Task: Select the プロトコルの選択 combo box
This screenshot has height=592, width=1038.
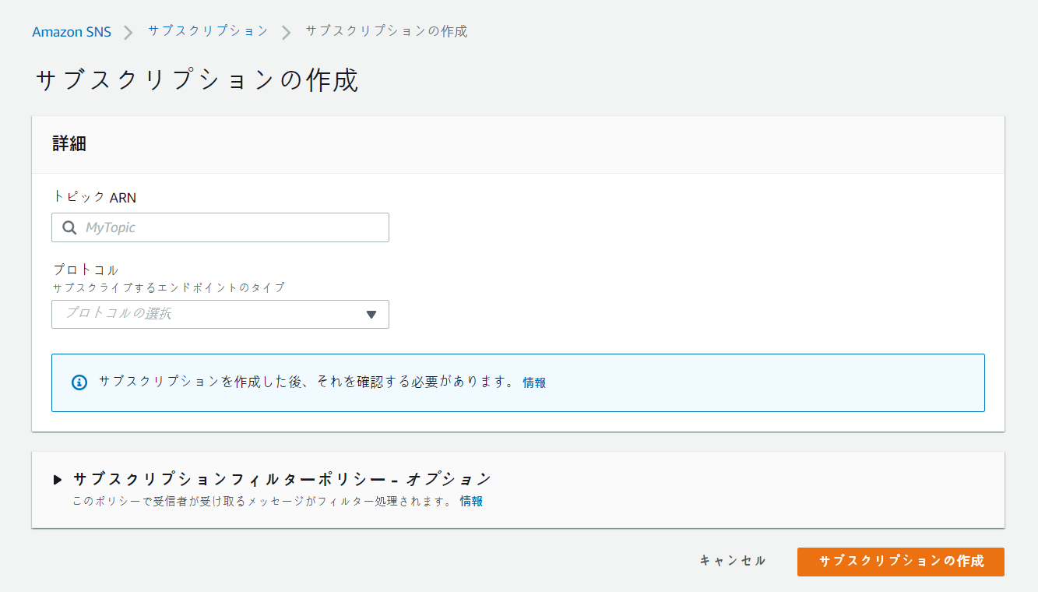Action: click(x=210, y=315)
